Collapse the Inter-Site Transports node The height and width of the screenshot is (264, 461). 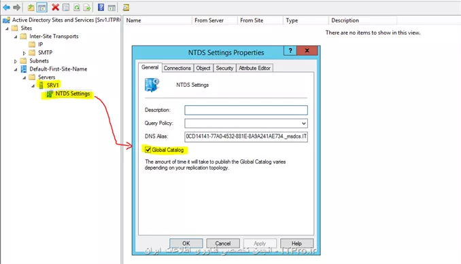pyautogui.click(x=16, y=37)
